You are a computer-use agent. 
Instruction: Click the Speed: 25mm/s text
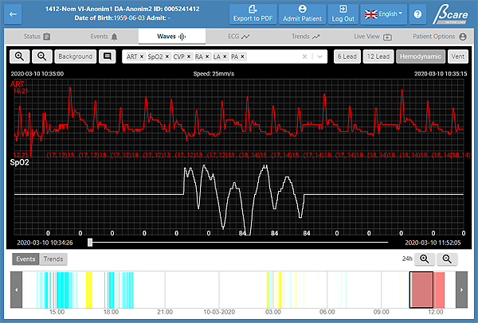[x=214, y=74]
